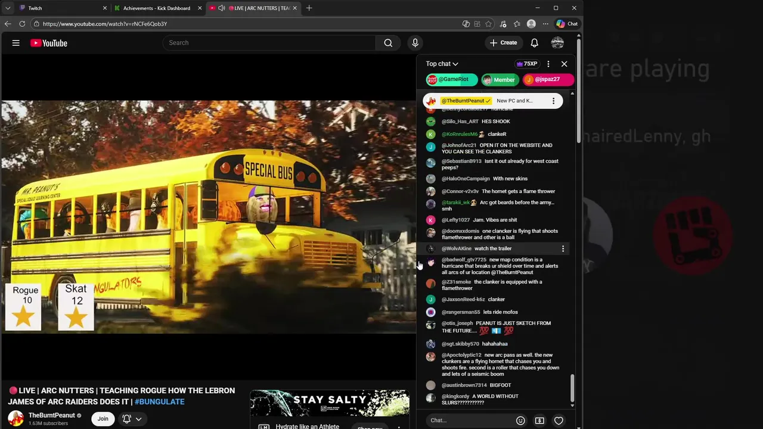Click @Lefty1027 username in chat
The width and height of the screenshot is (763, 429).
tap(455, 220)
